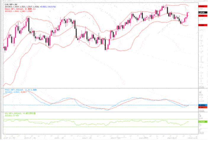
Task: Click the topmost red upper band price tag
Action: [202, 6]
